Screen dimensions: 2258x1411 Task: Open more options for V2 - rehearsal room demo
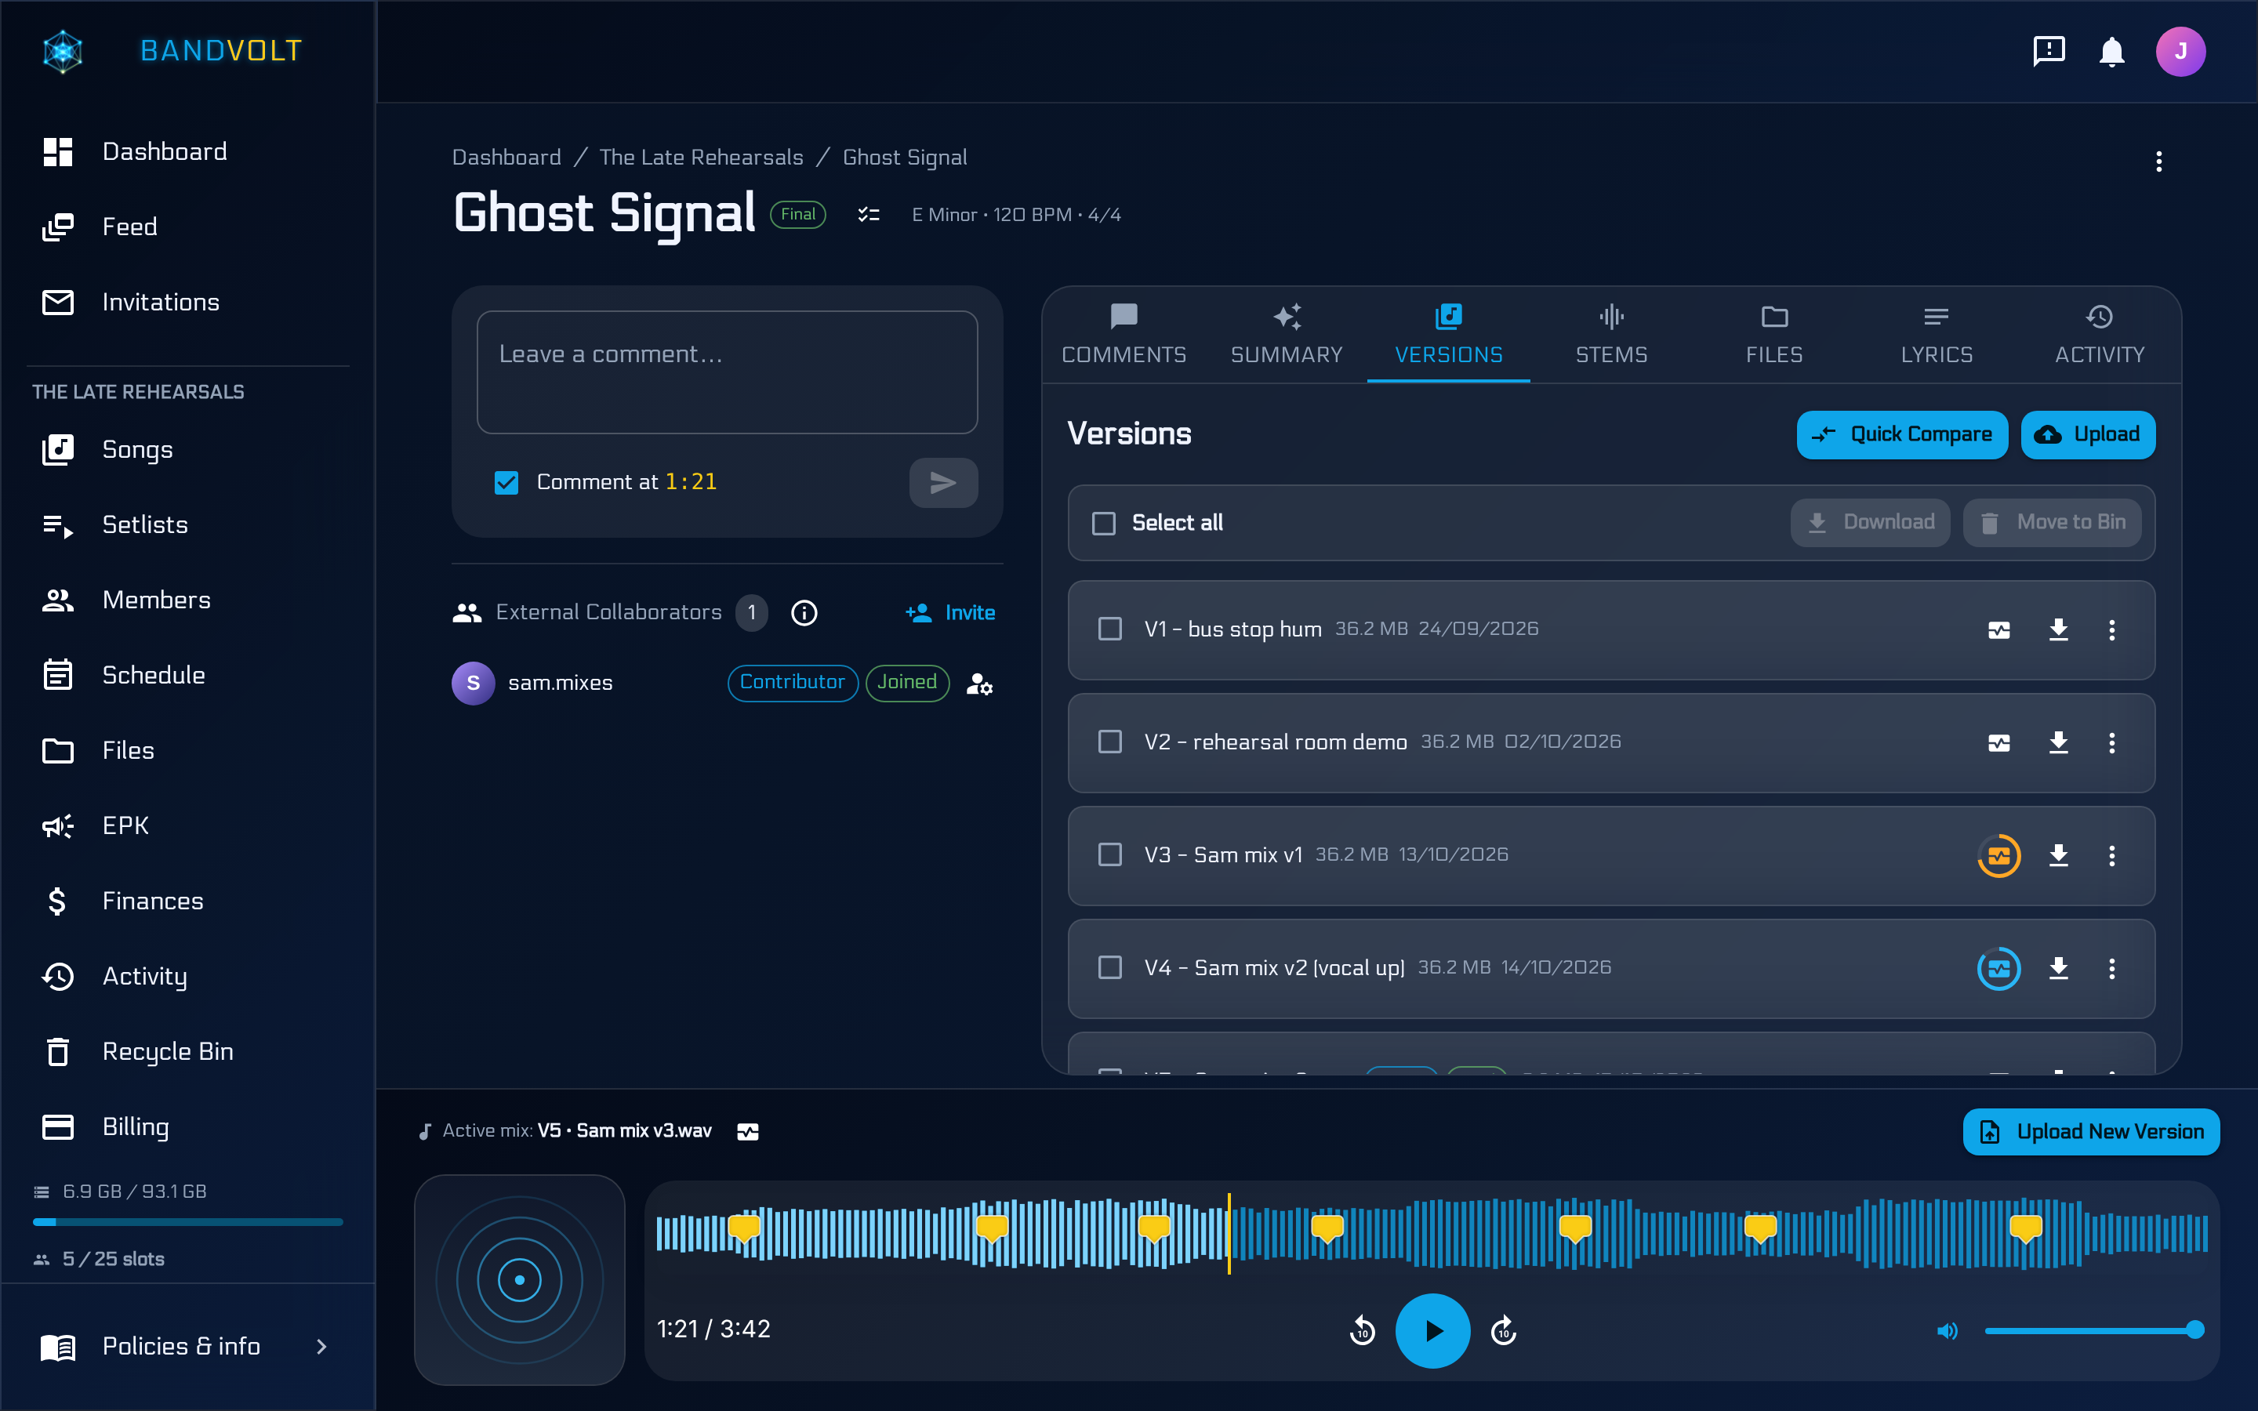2112,743
